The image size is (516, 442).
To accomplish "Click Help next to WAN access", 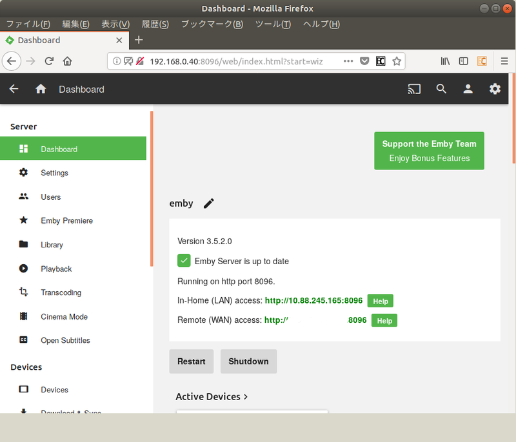I will click(384, 320).
